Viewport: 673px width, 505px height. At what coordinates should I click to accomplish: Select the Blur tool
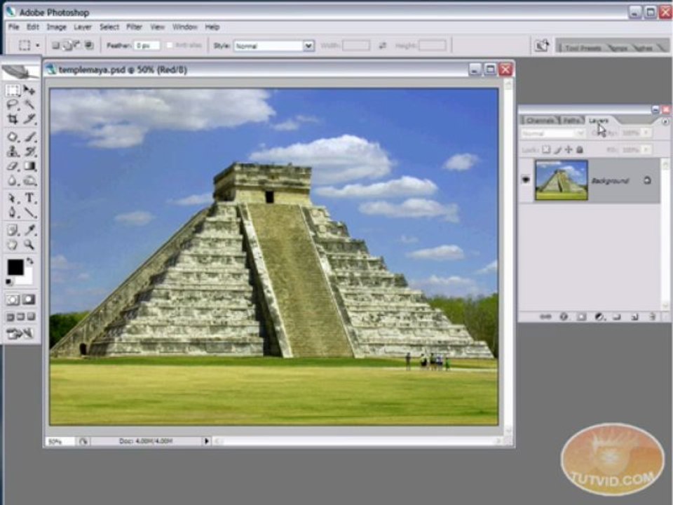(13, 181)
